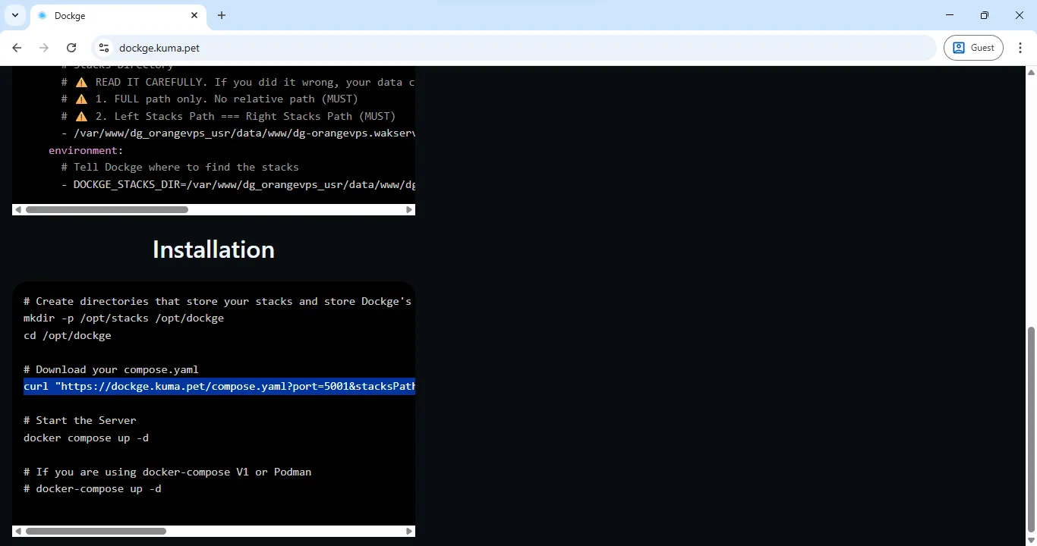The height and width of the screenshot is (546, 1037).
Task: Click the Guest profile button
Action: point(973,47)
